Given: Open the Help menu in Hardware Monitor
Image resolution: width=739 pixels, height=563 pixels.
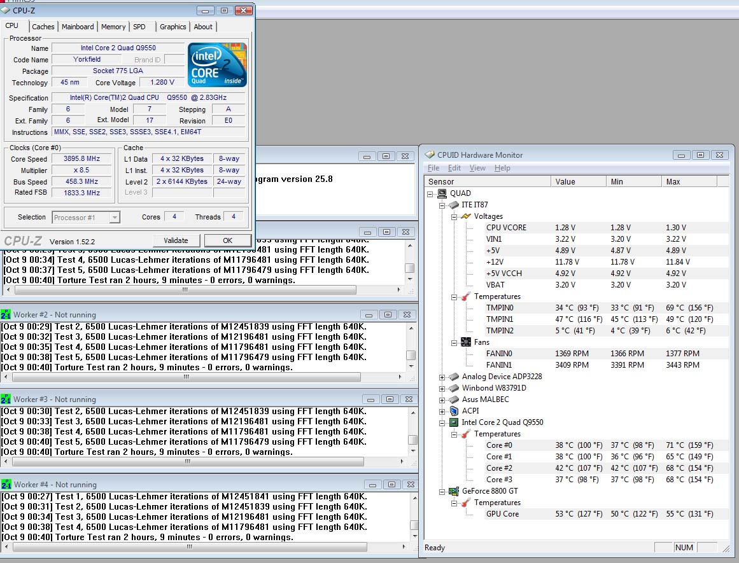Looking at the screenshot, I should 502,168.
